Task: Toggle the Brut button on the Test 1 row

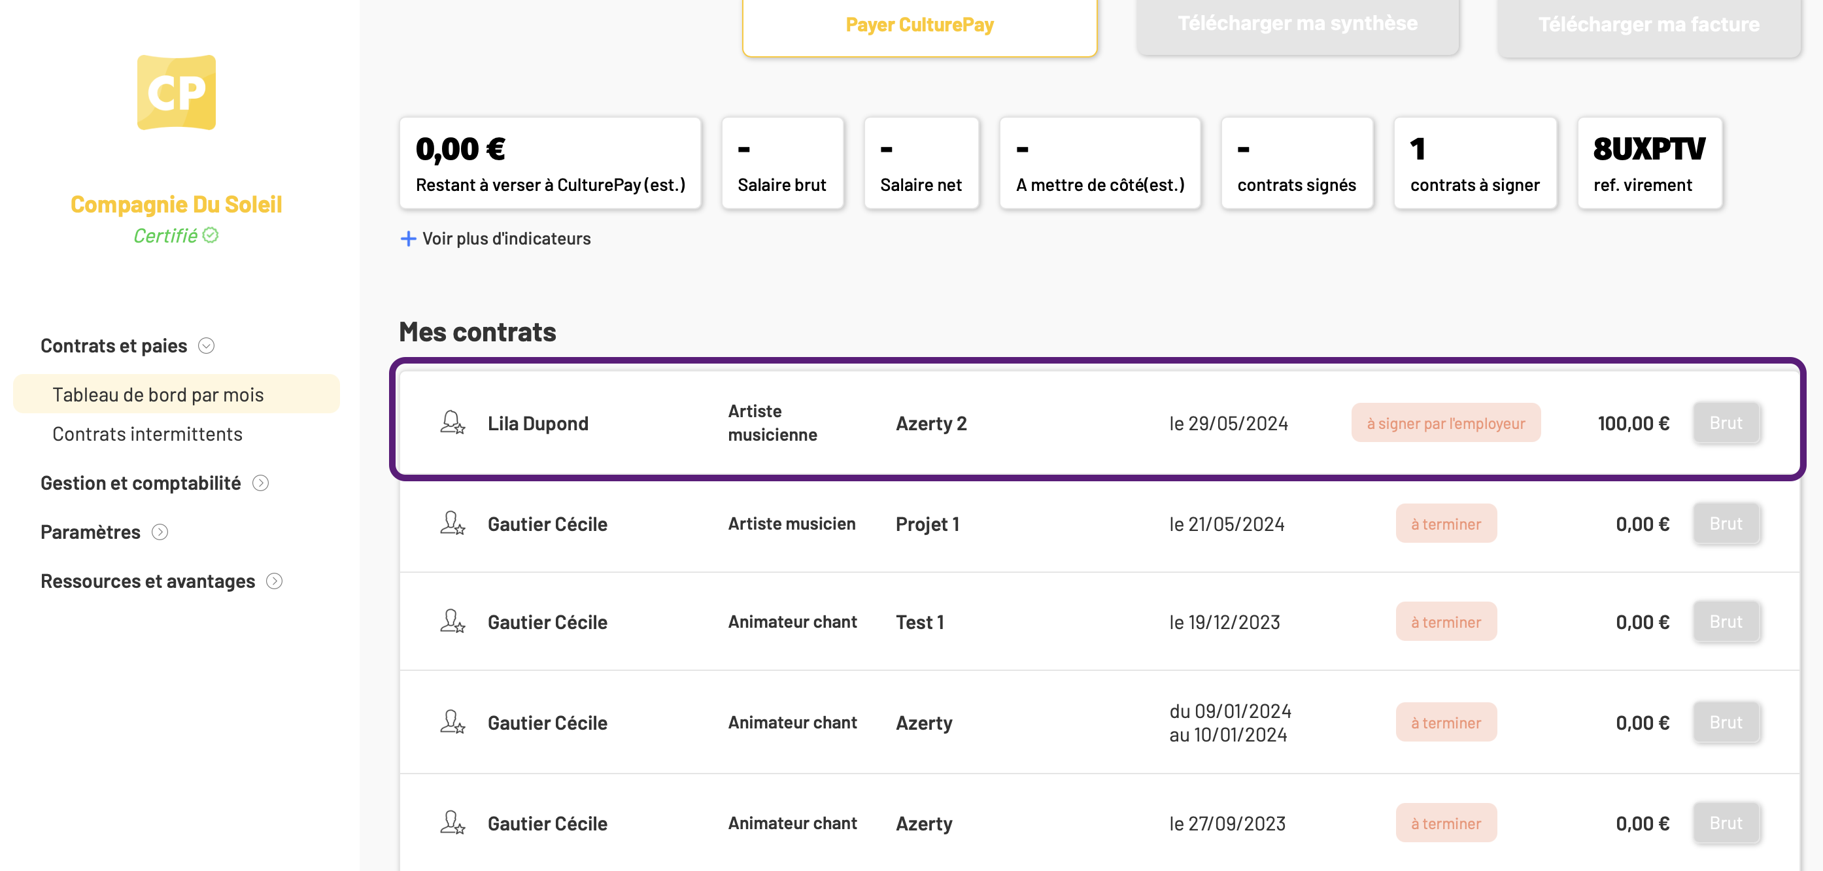Action: 1726,621
